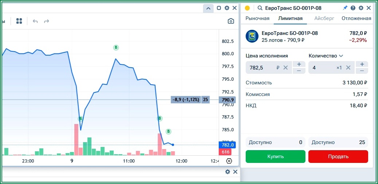Viewport: 378px width, 184px height.
Task: Take a chart screenshot with camera icon
Action: [231, 21]
